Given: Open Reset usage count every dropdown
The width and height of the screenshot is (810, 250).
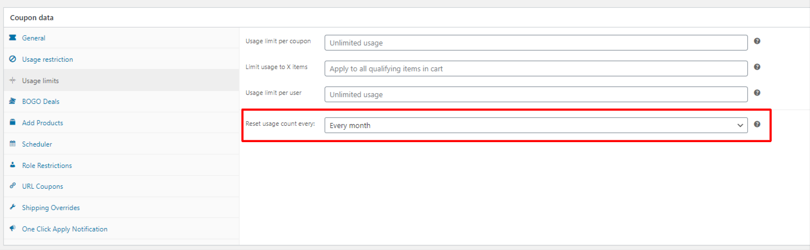Looking at the screenshot, I should point(536,125).
